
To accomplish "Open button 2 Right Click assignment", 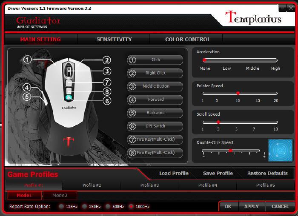I will [155, 73].
